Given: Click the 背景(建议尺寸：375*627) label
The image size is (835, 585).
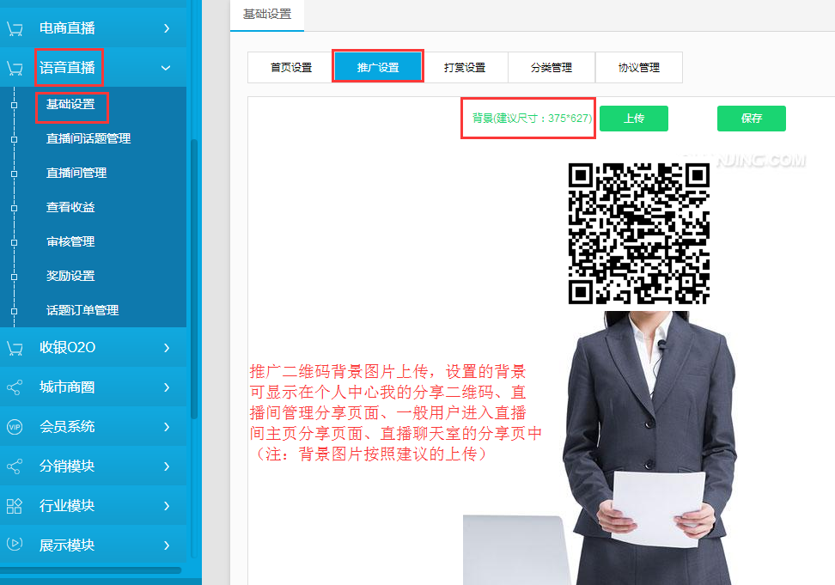Looking at the screenshot, I should [x=532, y=119].
